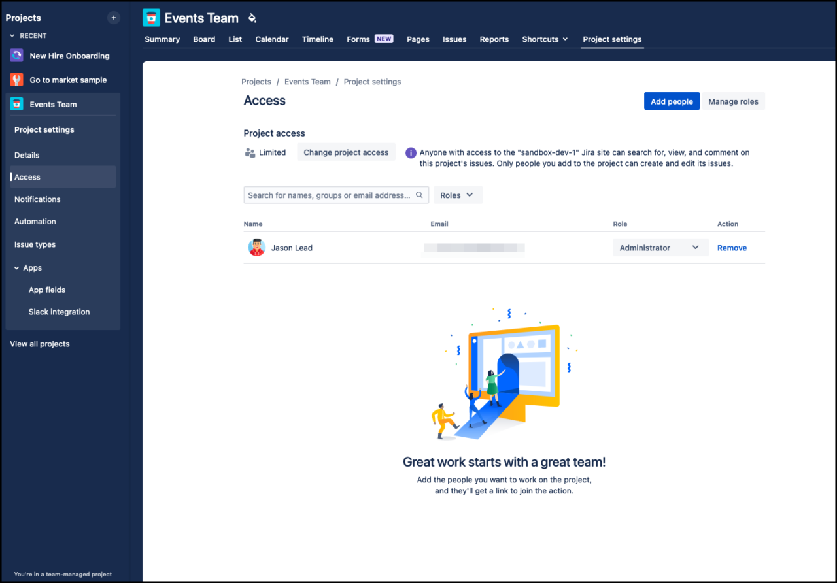
Task: Create a project with the plus icon
Action: click(x=113, y=17)
